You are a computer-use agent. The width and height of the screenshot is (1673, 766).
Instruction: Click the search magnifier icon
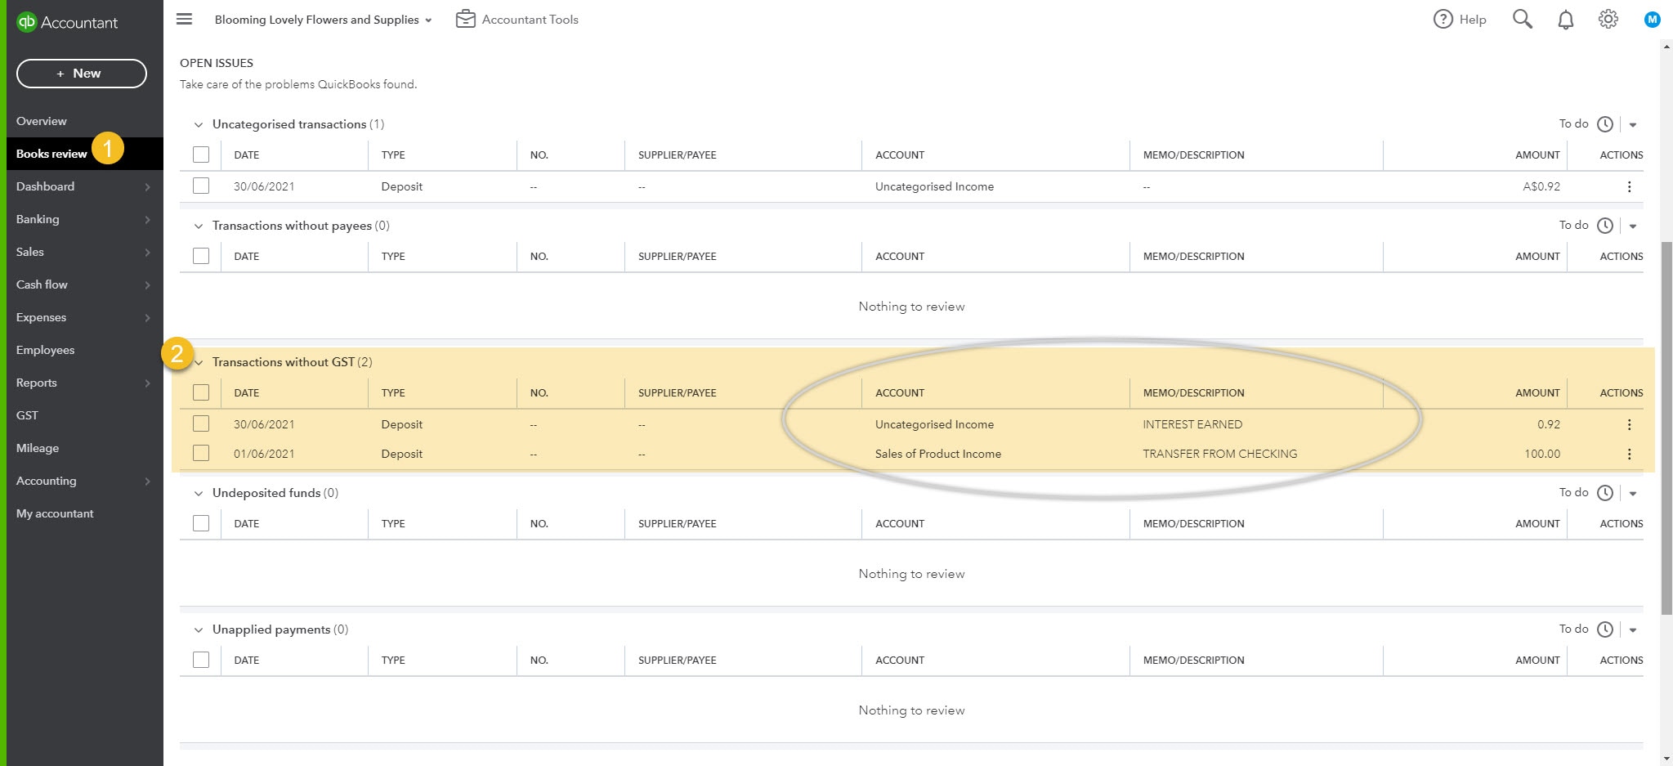[x=1522, y=19]
